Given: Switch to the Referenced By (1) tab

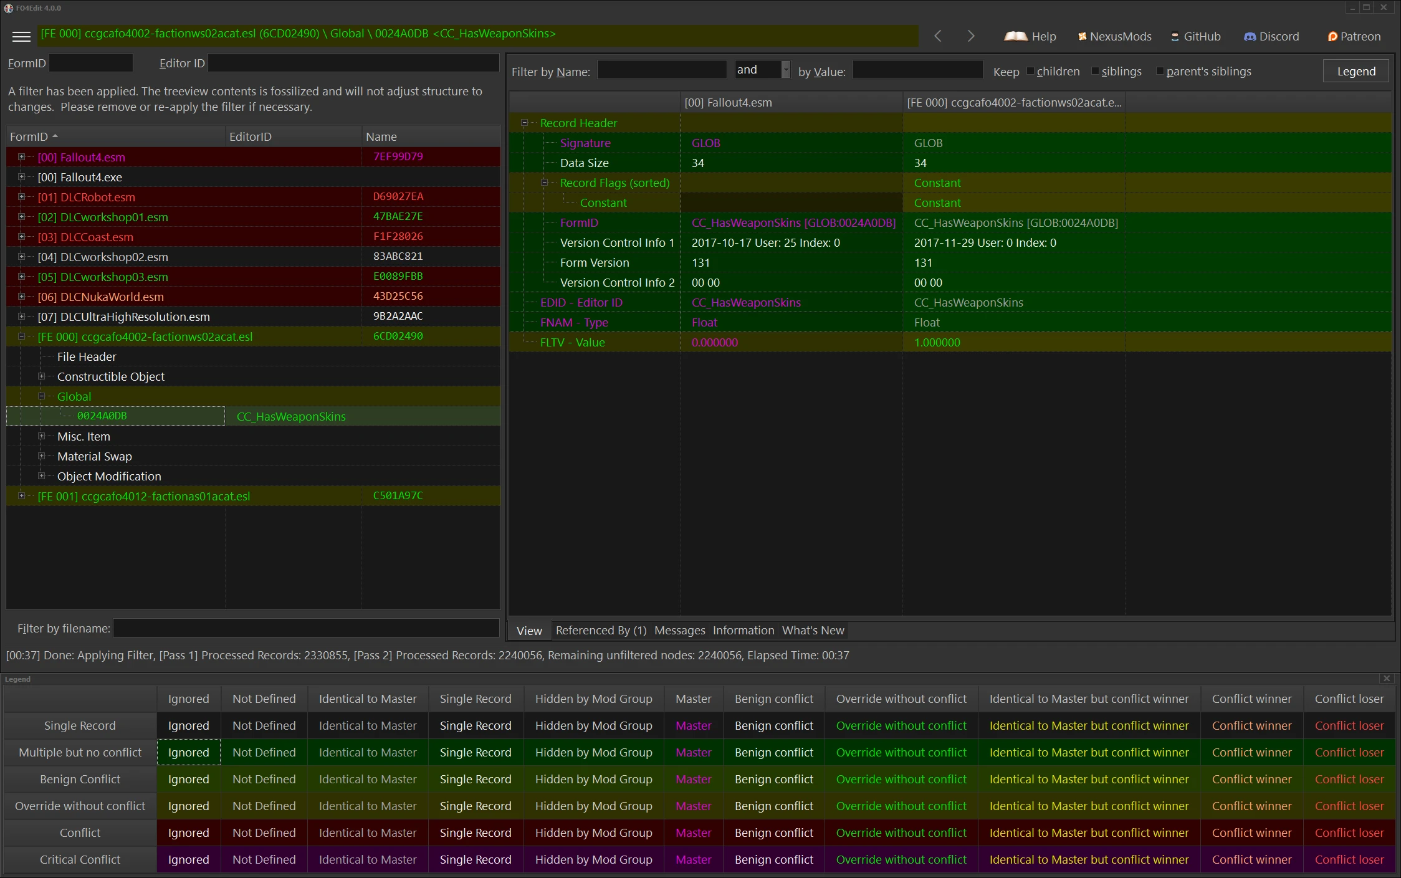Looking at the screenshot, I should tap(601, 631).
